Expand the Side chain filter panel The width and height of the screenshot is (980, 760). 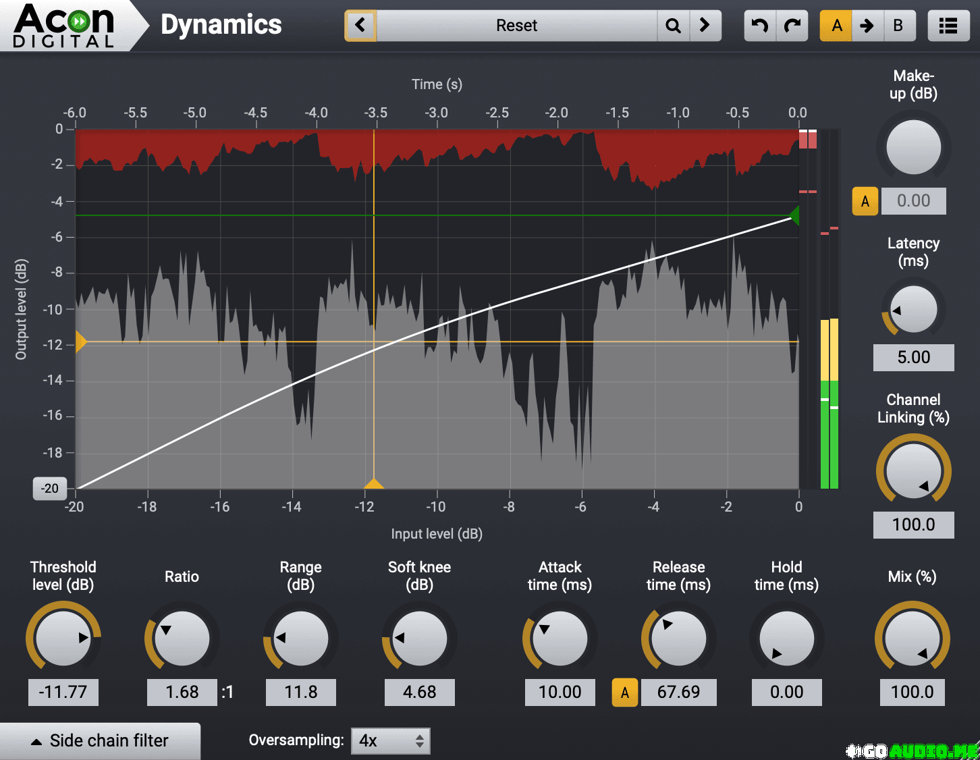(x=100, y=740)
